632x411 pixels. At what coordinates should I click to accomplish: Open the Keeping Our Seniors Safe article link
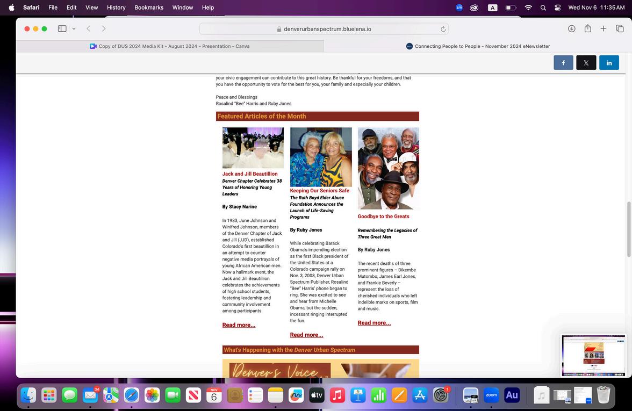(x=320, y=191)
